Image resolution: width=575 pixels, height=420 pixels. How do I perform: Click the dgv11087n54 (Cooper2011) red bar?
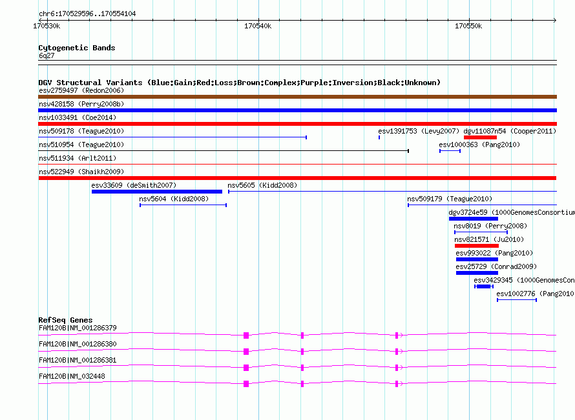coord(481,137)
